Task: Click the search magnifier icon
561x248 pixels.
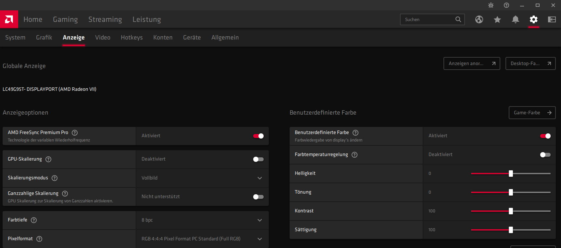Action: [x=458, y=19]
